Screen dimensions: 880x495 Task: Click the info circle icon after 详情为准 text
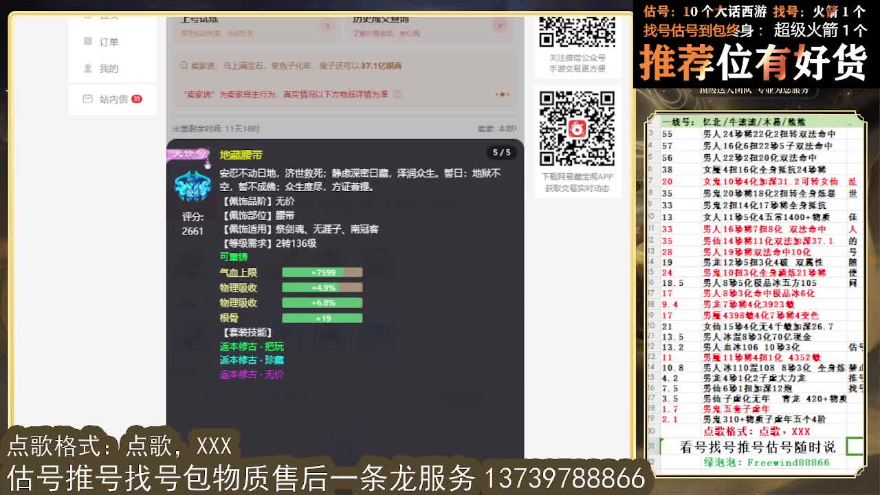point(397,95)
